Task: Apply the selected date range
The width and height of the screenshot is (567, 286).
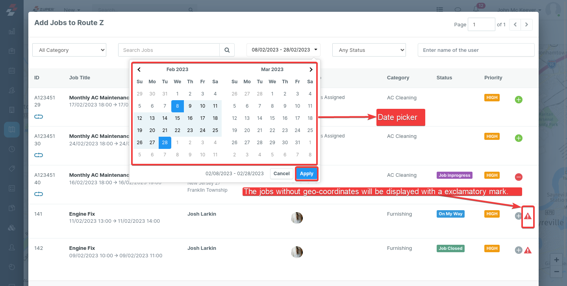Action: pyautogui.click(x=307, y=174)
